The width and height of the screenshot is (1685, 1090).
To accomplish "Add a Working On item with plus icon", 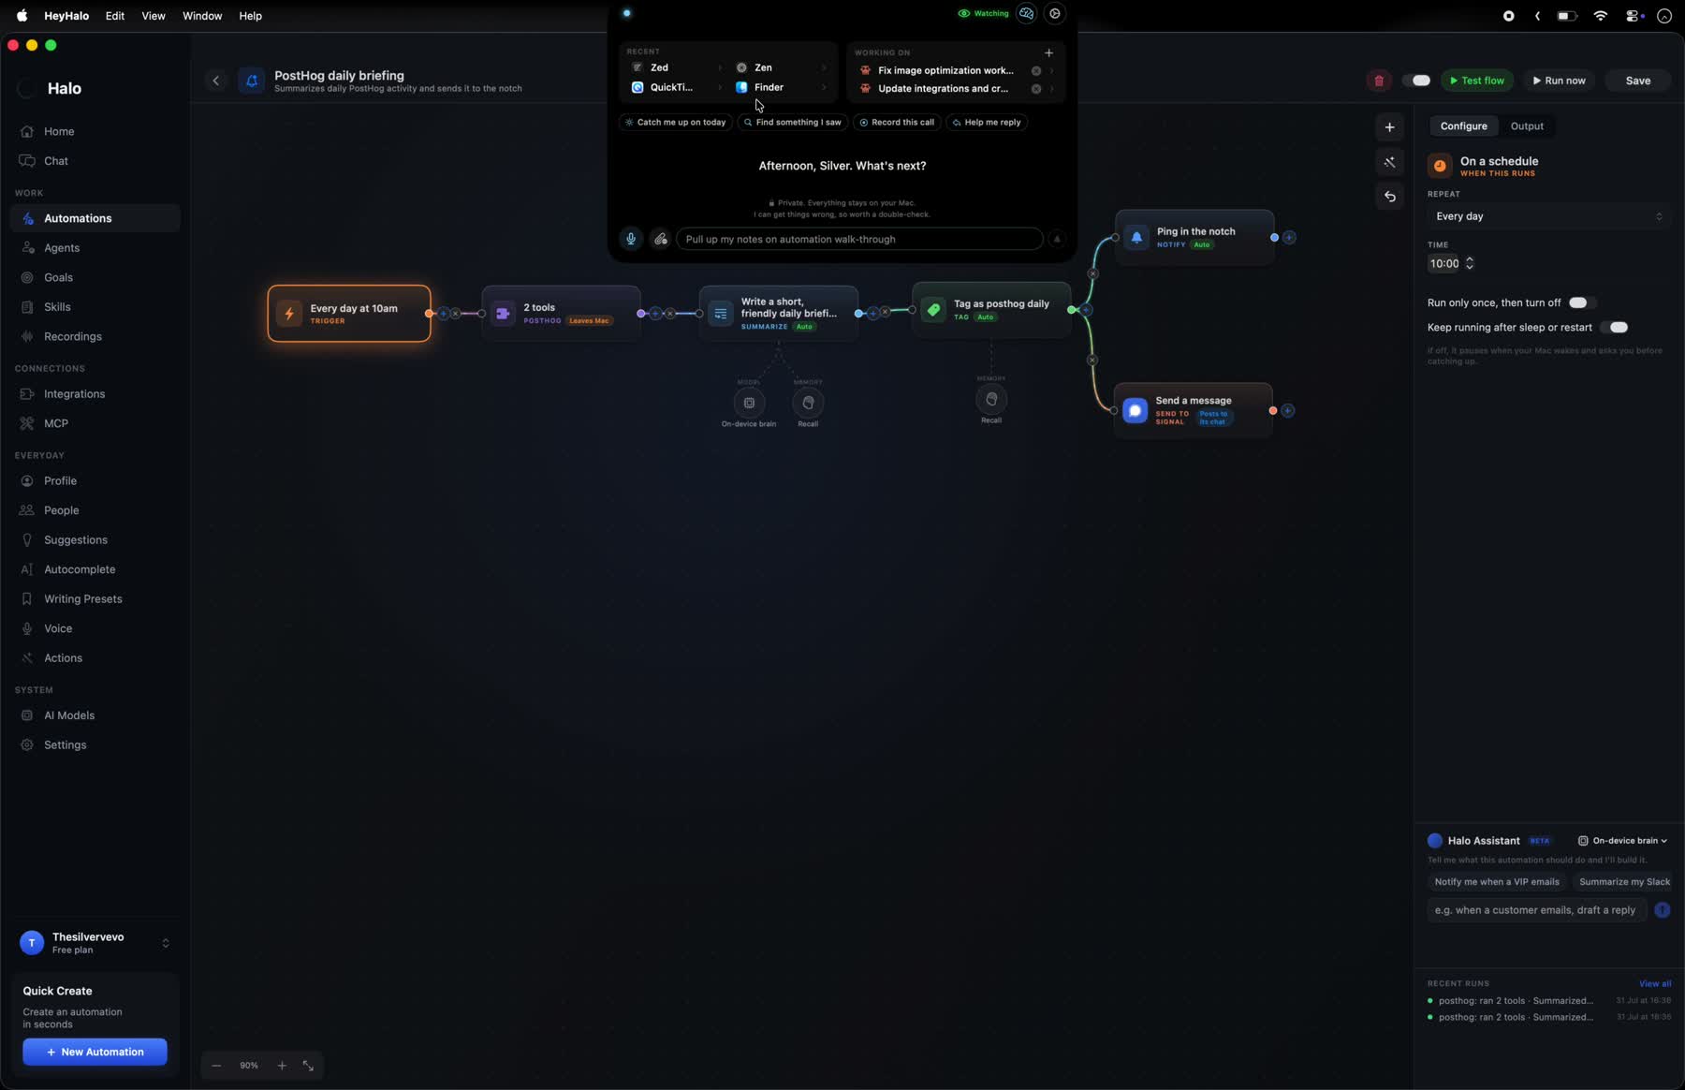I will (1049, 53).
